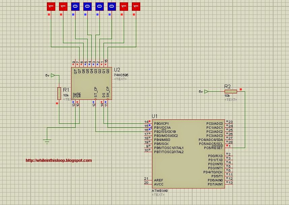The width and height of the screenshot is (289, 205).
Task: Toggle the leftmost logic state from 1 to 0
Action: [x=51, y=6]
